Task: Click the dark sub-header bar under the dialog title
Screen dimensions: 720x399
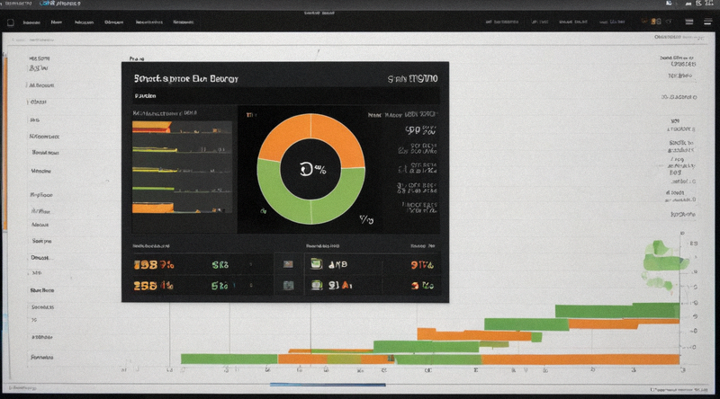Action: pyautogui.click(x=285, y=96)
